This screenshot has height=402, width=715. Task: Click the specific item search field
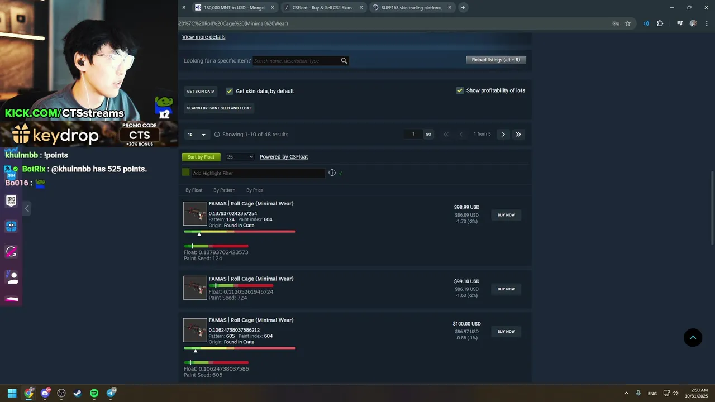(296, 61)
